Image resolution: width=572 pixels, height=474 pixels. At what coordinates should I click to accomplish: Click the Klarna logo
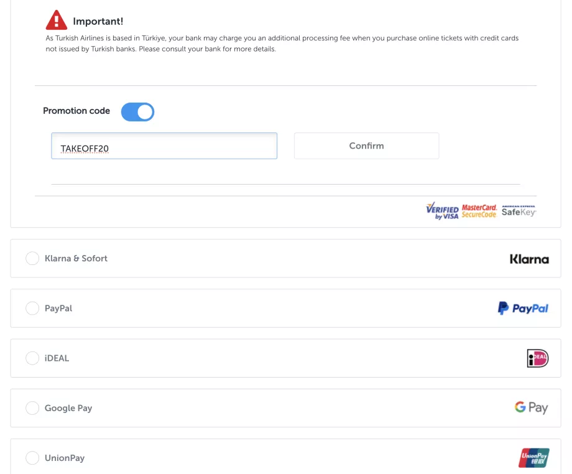529,258
